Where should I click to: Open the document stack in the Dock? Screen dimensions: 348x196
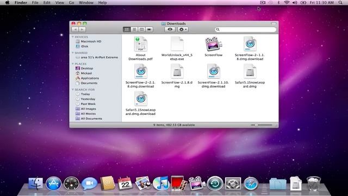coord(296,183)
